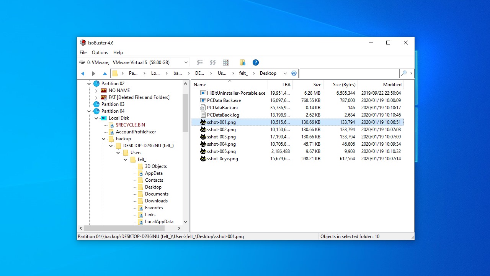The height and width of the screenshot is (276, 490).
Task: Click the tree vertical scrollbar thumb
Action: [x=186, y=113]
